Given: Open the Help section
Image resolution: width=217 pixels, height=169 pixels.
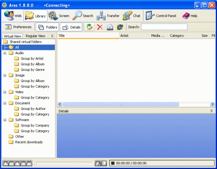Looking at the screenshot, I should (190, 16).
